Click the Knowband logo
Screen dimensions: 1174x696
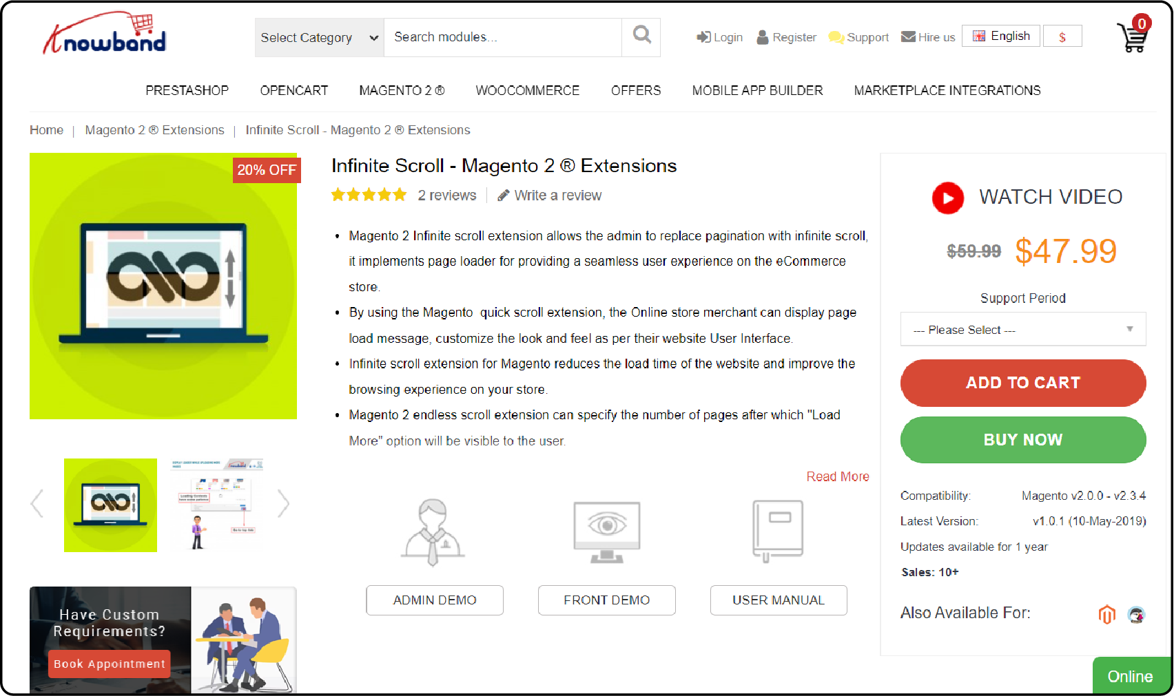point(105,34)
